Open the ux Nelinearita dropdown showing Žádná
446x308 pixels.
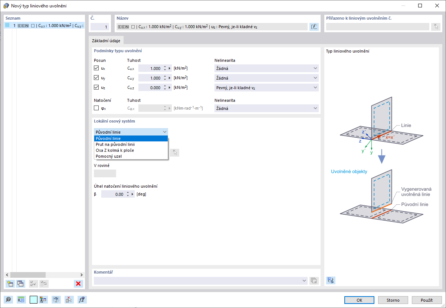(266, 68)
